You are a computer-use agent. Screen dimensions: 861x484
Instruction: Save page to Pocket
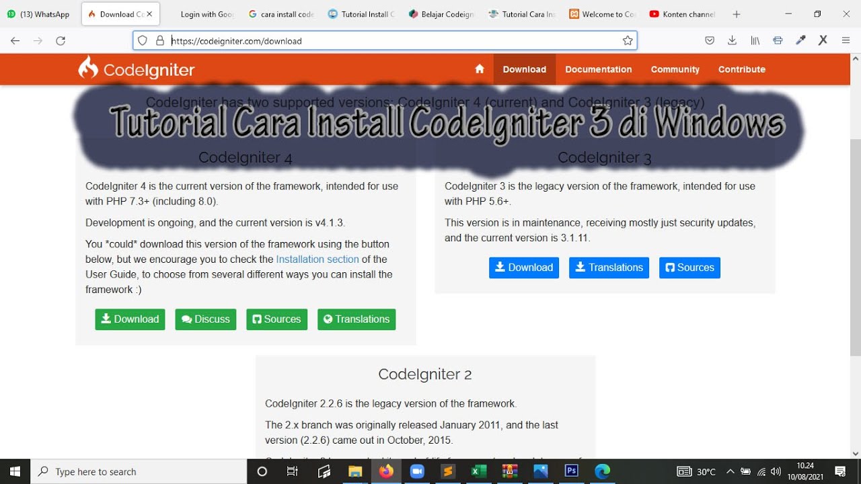click(710, 41)
